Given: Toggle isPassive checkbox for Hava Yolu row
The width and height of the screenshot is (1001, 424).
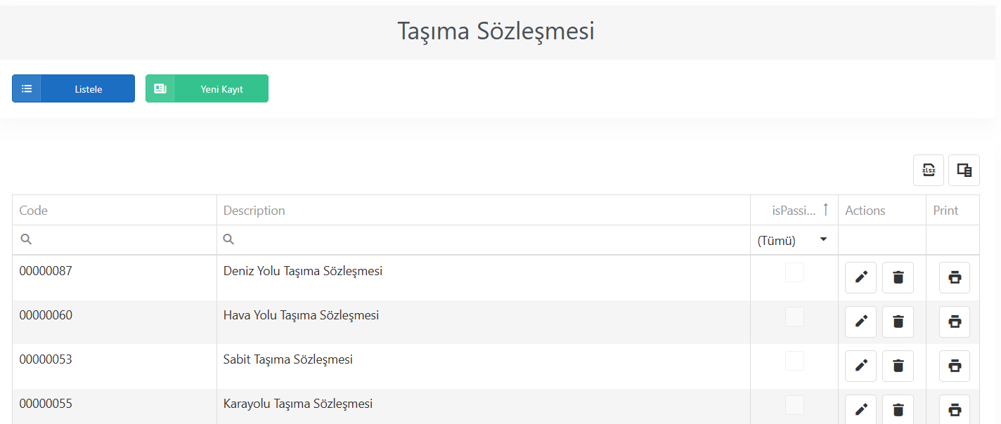Looking at the screenshot, I should [x=794, y=317].
